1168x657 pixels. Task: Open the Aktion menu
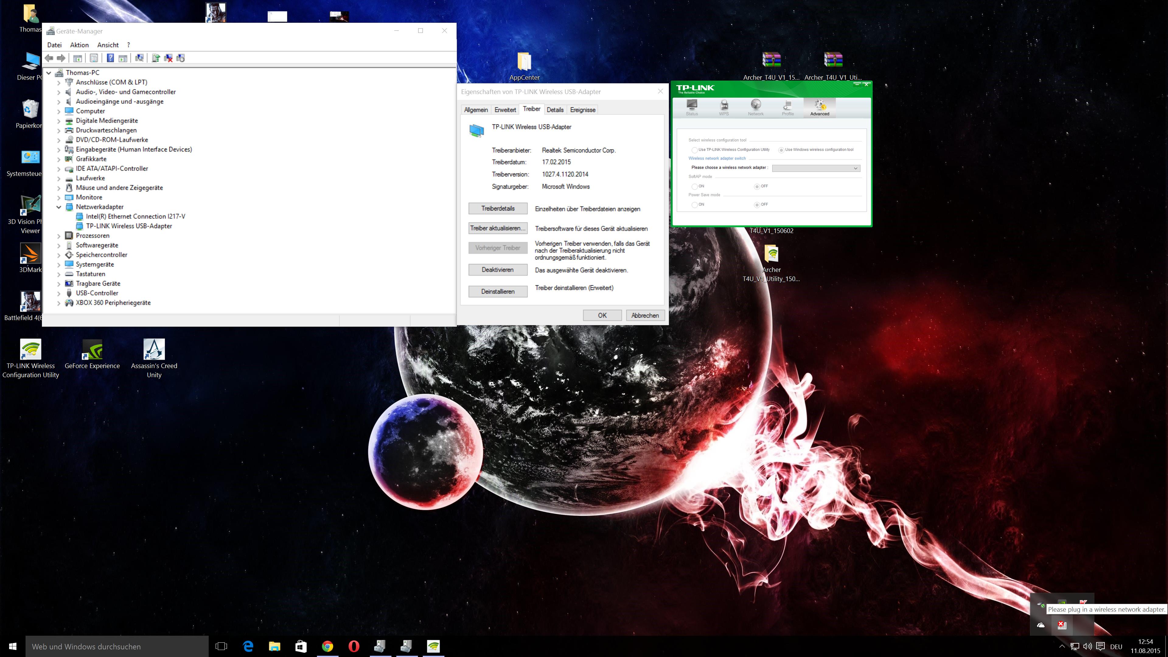79,45
